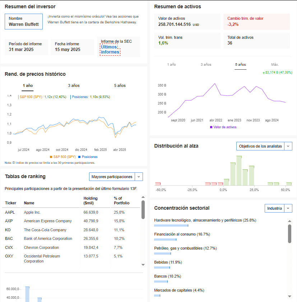The width and height of the screenshot is (297, 302).
Task: Click Posiciones 1,10x (9,53%) chart label
Action: 91,97
